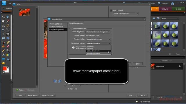Switch to Custom Print Size section
186x104 pixels.
pos(56,27)
